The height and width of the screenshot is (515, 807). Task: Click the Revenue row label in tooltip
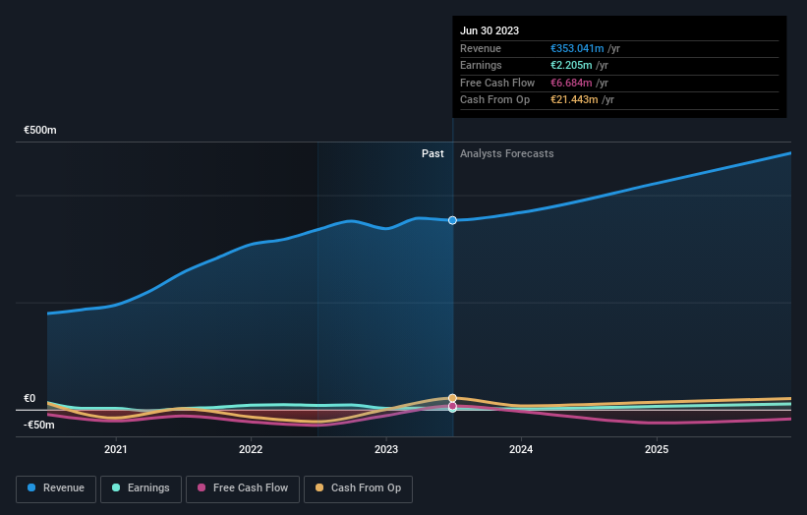coord(481,48)
